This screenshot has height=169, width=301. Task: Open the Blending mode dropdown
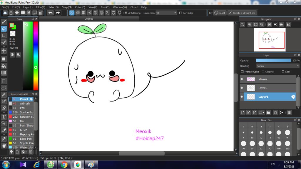277,66
